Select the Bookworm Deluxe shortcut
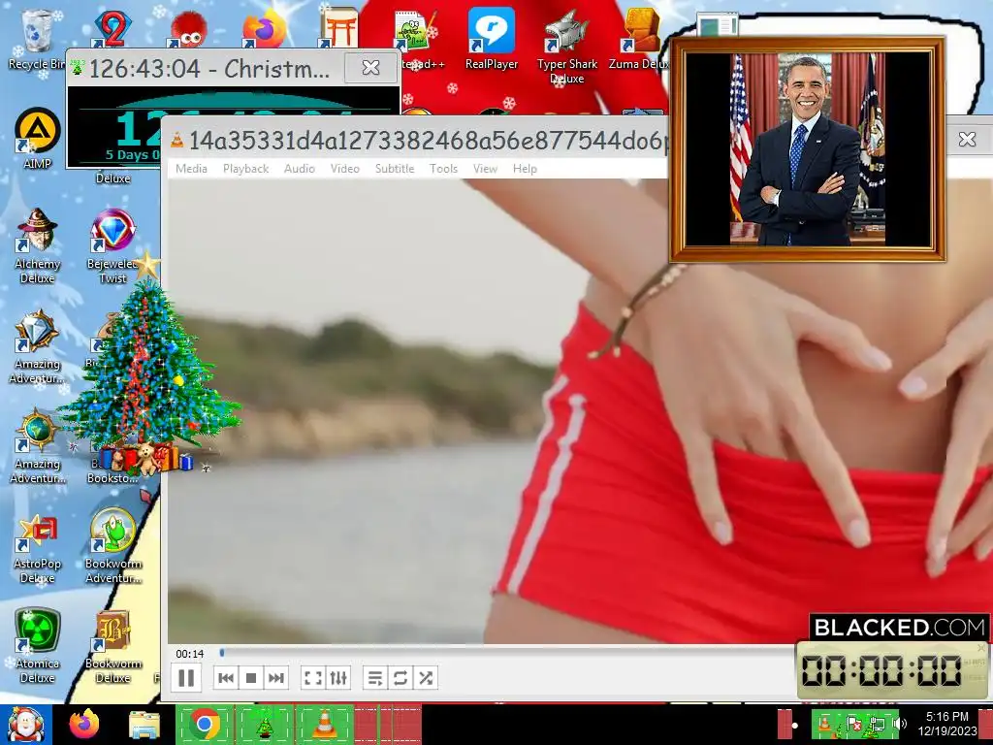Viewport: 993px width, 745px height. click(112, 646)
